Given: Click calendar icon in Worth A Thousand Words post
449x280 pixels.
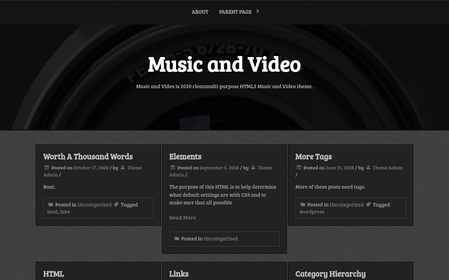Looking at the screenshot, I should click(x=47, y=167).
